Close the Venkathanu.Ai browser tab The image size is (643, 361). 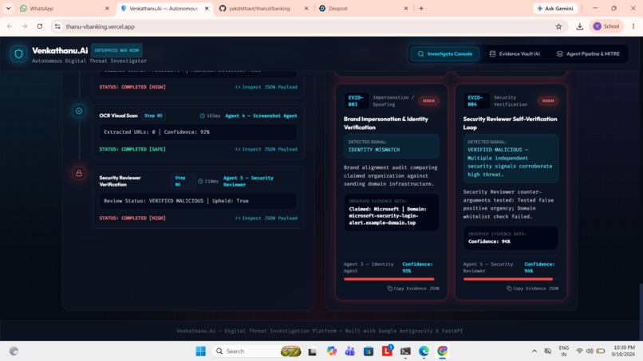coord(207,8)
